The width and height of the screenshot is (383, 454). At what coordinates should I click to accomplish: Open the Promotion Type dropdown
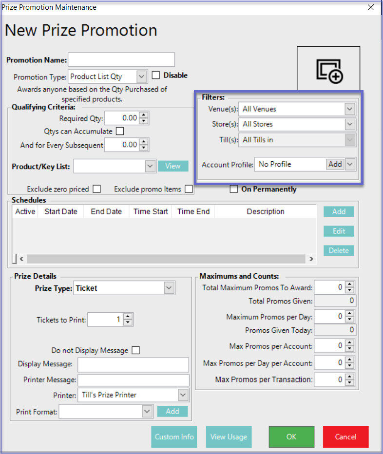coord(141,76)
